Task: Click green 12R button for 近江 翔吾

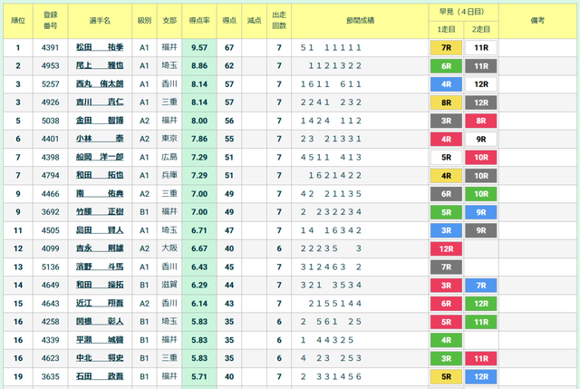Action: tap(481, 304)
